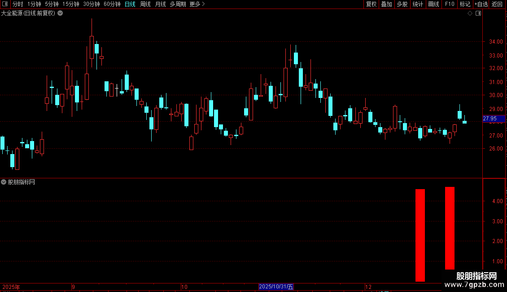The image size is (507, 292).
Task: Expand the 股朋指标网 indicator dropdown
Action: [4, 182]
